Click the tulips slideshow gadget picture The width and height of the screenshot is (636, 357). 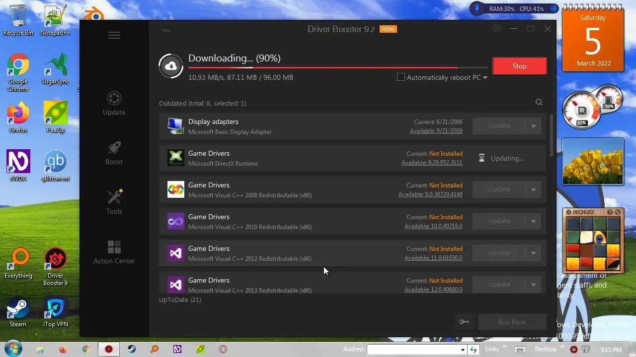pos(592,162)
